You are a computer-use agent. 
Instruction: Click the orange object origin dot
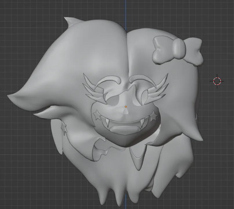[126, 107]
